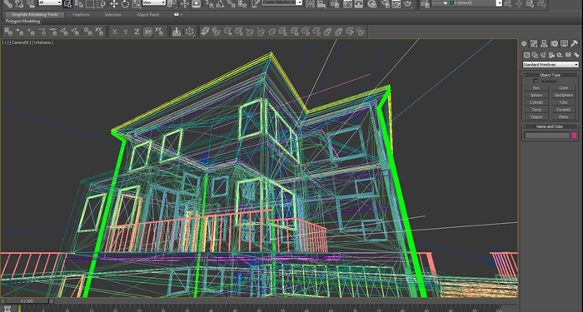Click Bind to Space Warp icon

tap(31, 3)
